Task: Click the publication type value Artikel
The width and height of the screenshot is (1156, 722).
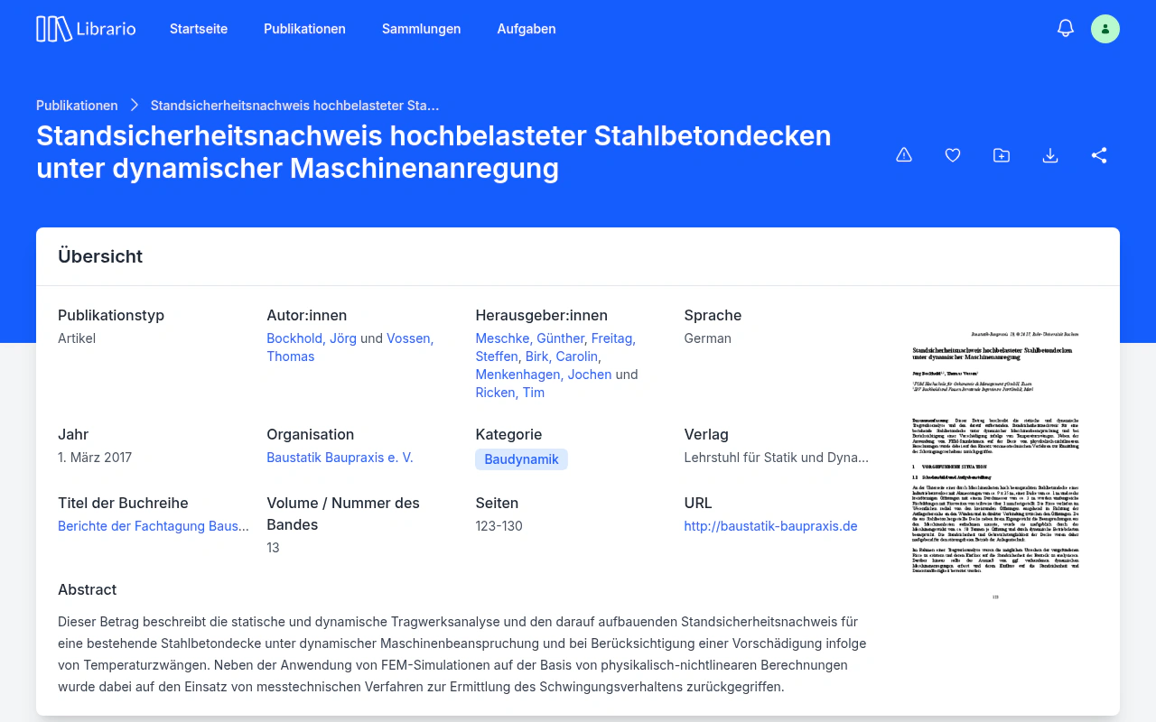Action: click(77, 338)
